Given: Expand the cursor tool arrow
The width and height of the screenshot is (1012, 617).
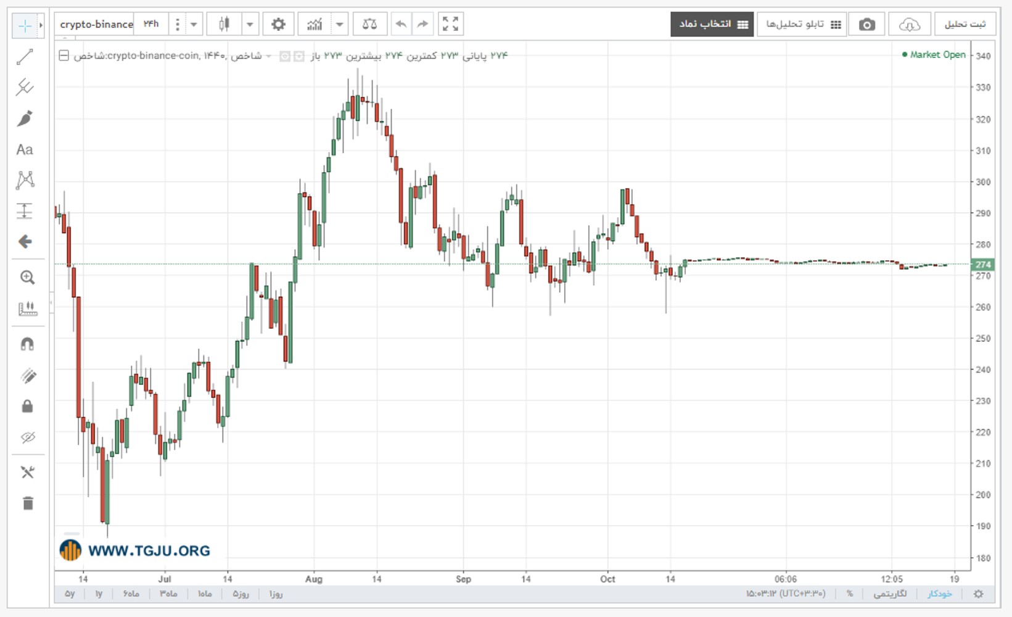Looking at the screenshot, I should 41,25.
